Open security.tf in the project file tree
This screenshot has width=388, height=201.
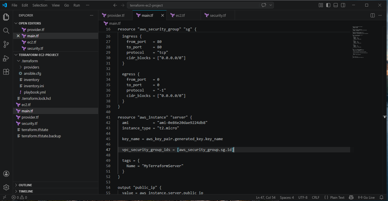[29, 123]
